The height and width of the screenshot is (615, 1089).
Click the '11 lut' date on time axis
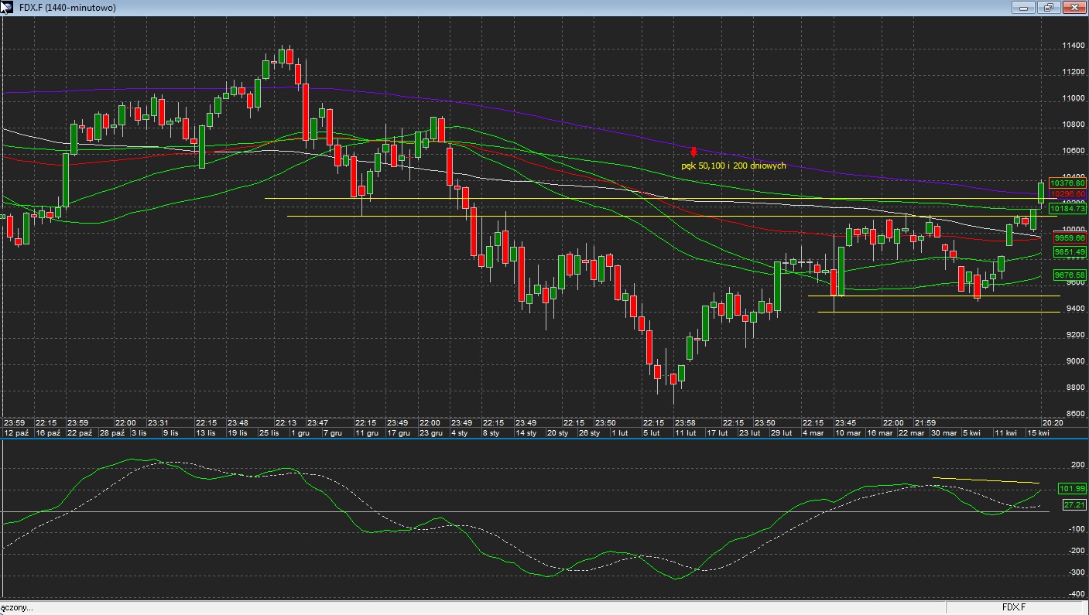click(685, 433)
